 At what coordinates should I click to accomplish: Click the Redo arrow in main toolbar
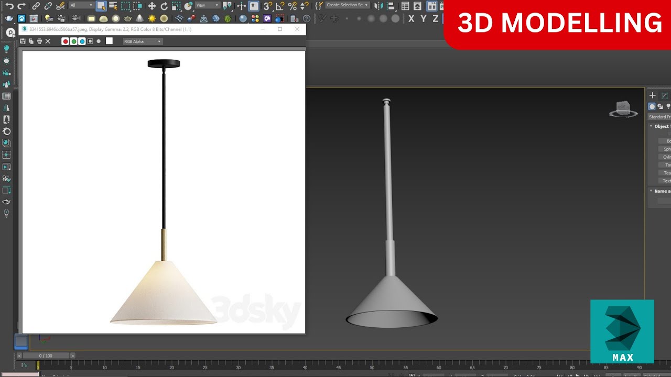21,6
